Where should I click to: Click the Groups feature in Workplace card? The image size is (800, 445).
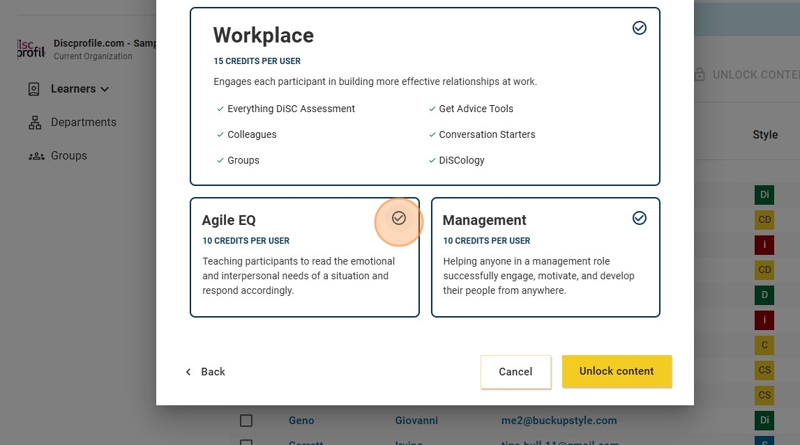(x=243, y=160)
